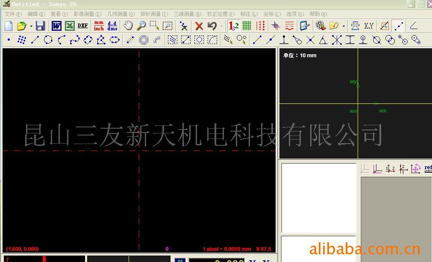Select the two-circle intersection tool
The width and height of the screenshot is (432, 262).
click(x=390, y=40)
